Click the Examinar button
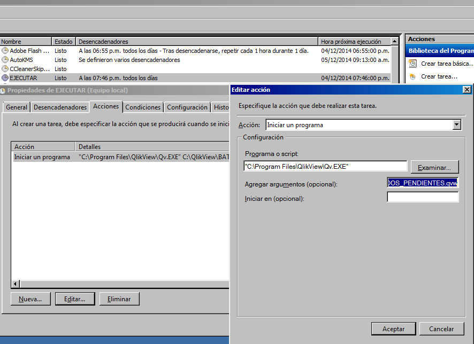This screenshot has height=344, width=474. (x=434, y=167)
